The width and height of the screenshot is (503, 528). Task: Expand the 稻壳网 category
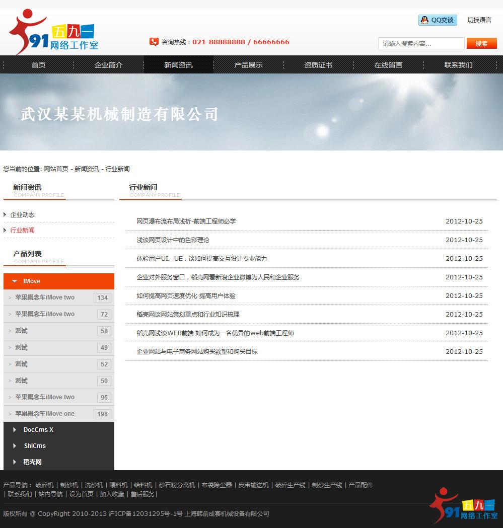point(32,462)
